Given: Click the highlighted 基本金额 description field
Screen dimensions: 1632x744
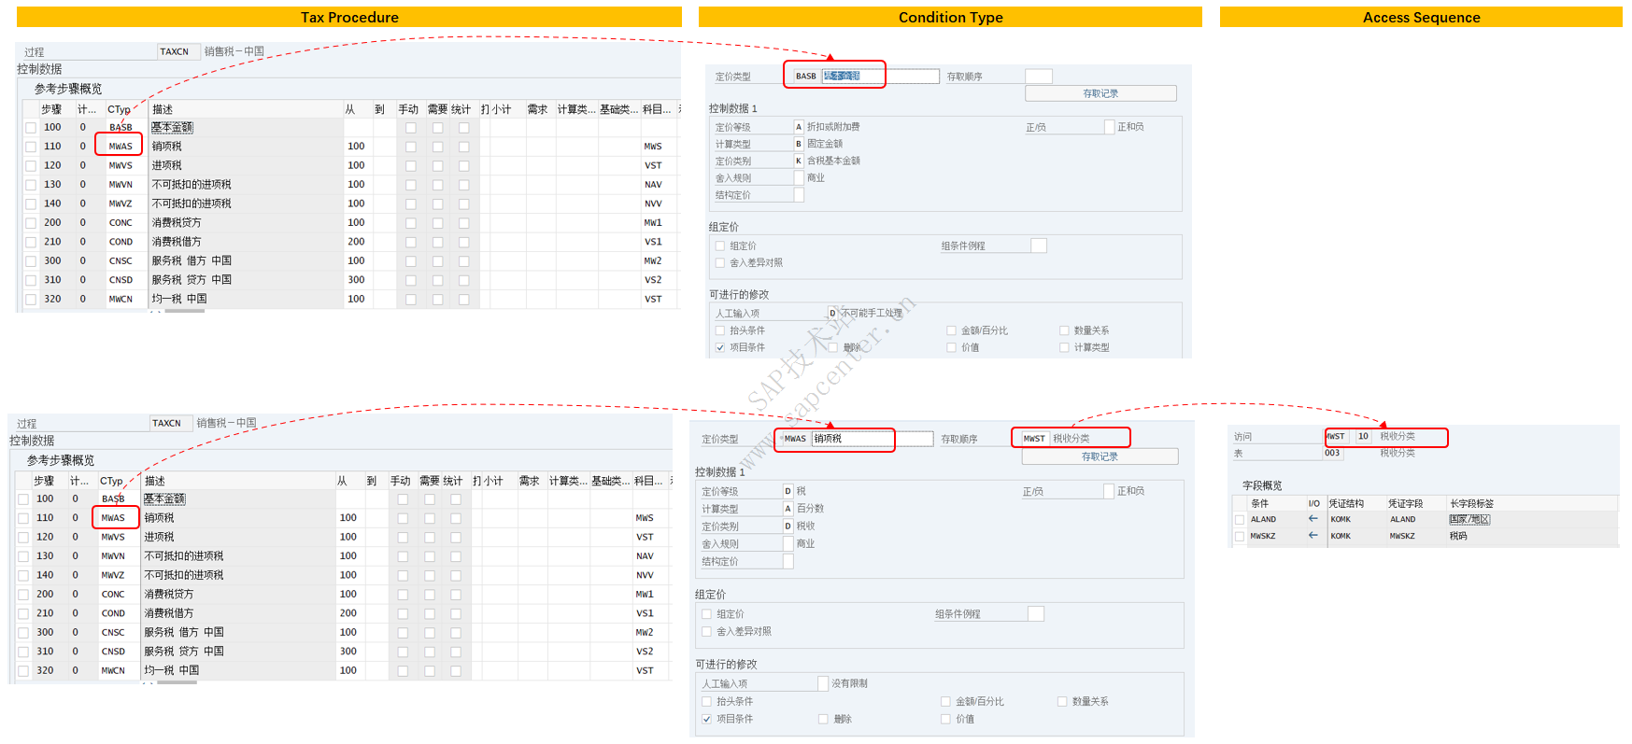Looking at the screenshot, I should pyautogui.click(x=880, y=77).
